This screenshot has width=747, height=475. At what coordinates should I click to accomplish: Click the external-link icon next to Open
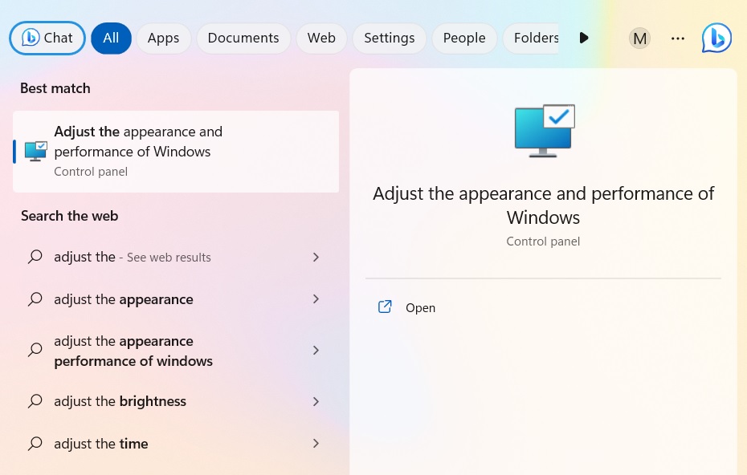tap(385, 307)
